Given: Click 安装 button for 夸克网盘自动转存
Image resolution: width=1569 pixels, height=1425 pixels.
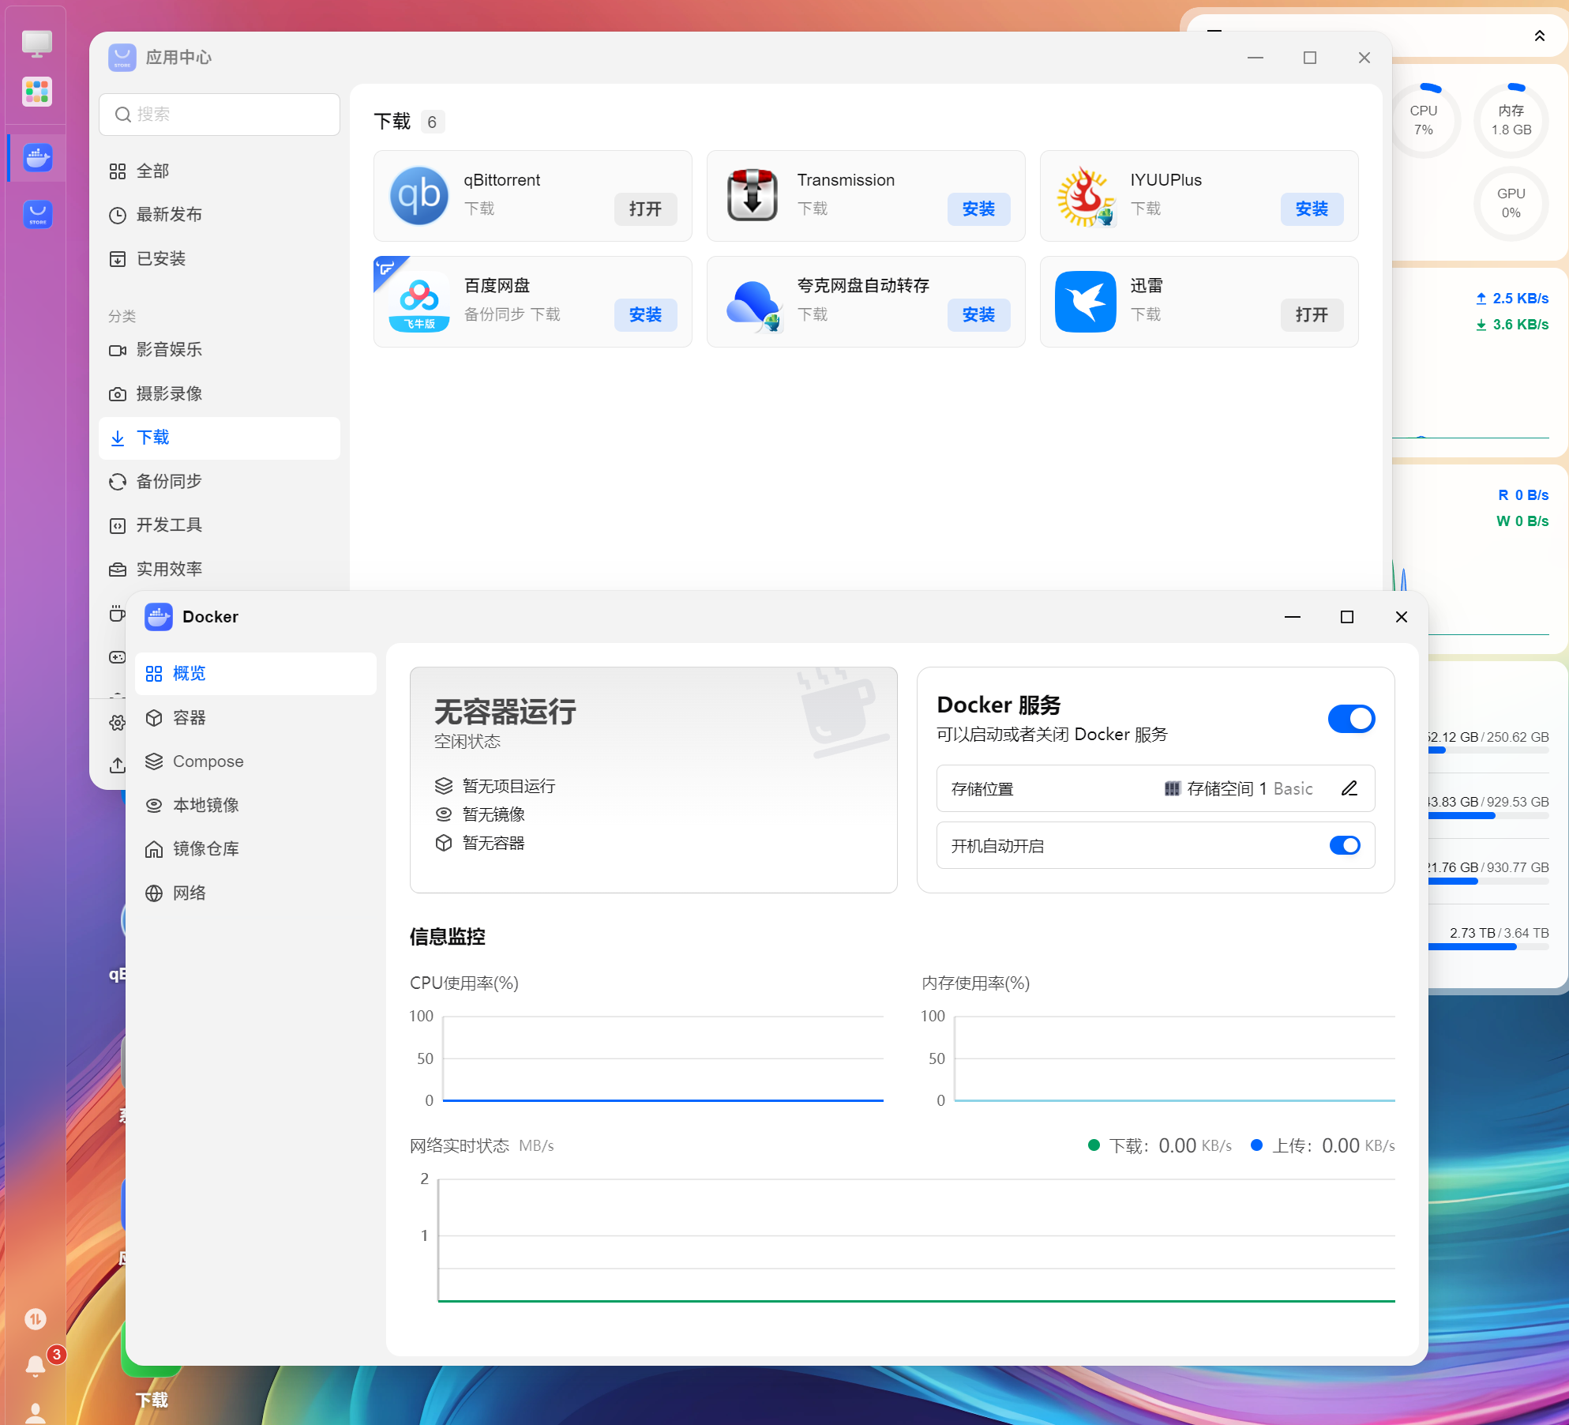Looking at the screenshot, I should (x=978, y=314).
